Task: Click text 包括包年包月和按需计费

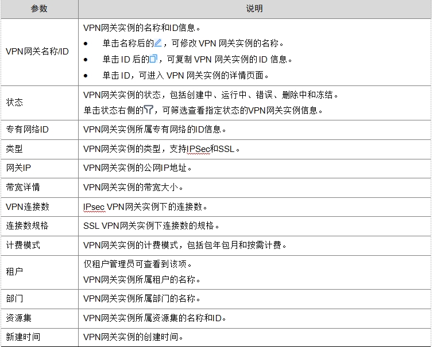Action: click(237, 245)
